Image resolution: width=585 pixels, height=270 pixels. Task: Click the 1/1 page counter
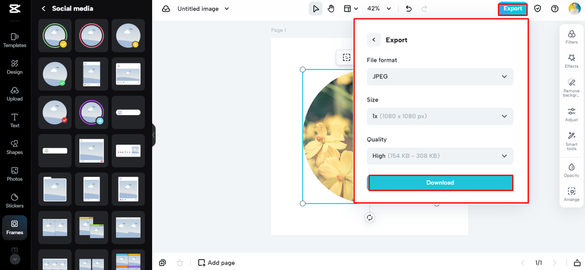(x=539, y=263)
